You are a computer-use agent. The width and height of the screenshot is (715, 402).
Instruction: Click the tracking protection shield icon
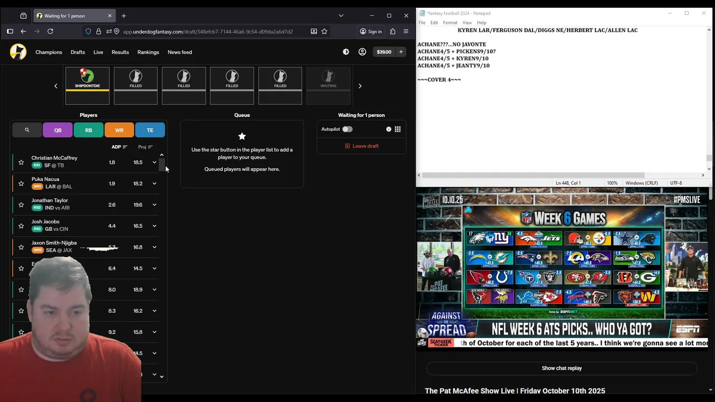click(88, 31)
